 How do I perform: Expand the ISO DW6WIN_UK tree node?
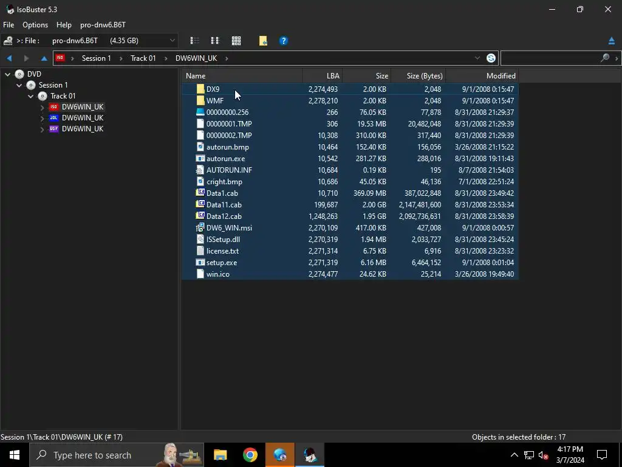click(x=42, y=107)
